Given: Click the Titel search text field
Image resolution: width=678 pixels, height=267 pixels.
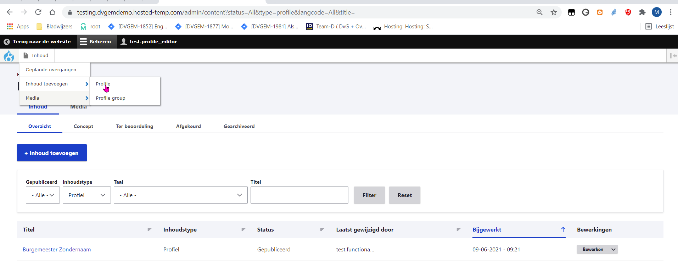Looking at the screenshot, I should coord(299,195).
